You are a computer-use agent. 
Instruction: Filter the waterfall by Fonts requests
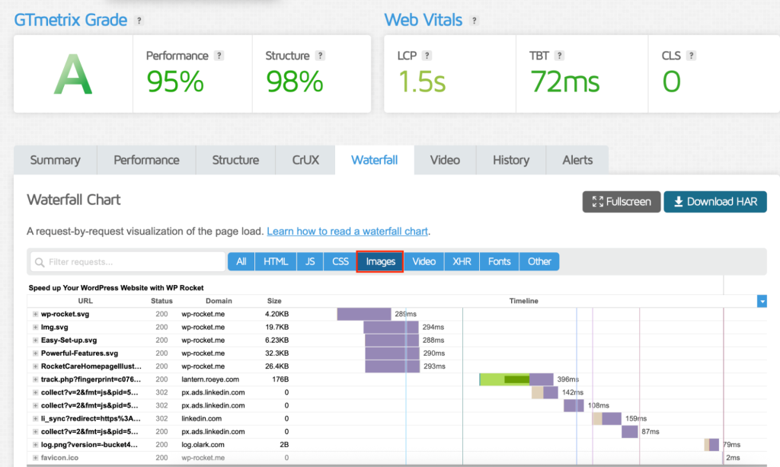499,261
